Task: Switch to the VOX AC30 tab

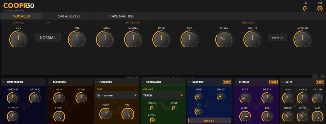Action: (x=21, y=16)
